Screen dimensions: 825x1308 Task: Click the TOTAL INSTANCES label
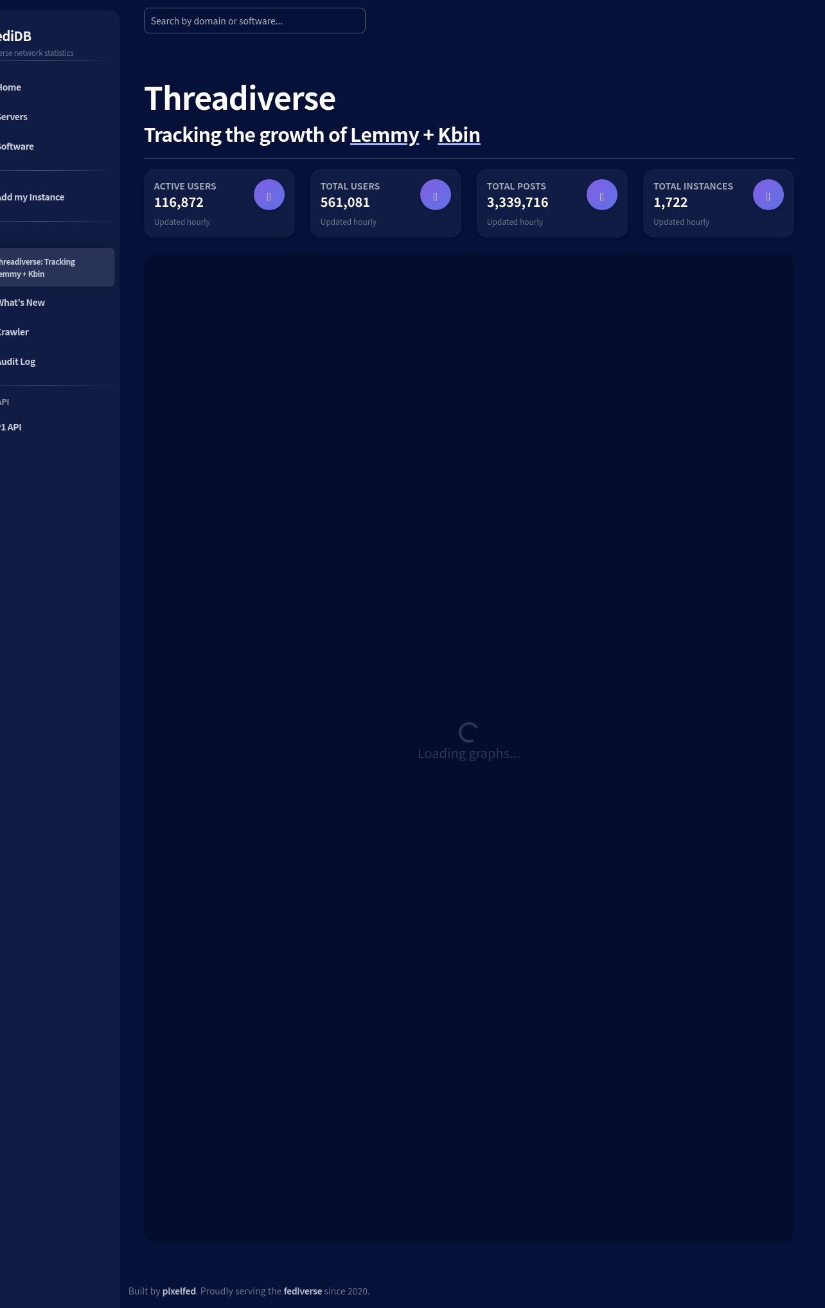click(x=693, y=186)
